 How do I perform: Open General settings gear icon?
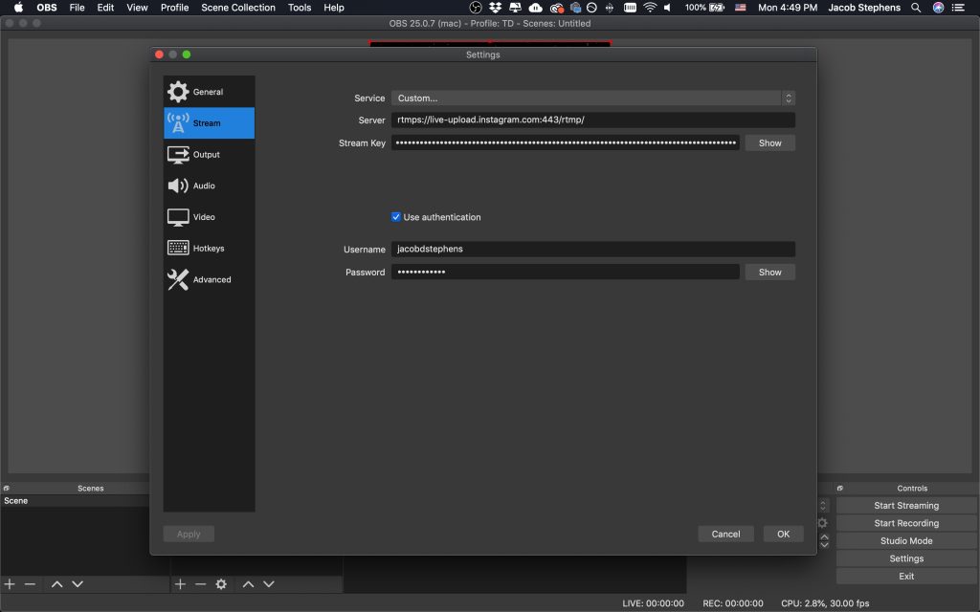click(178, 92)
